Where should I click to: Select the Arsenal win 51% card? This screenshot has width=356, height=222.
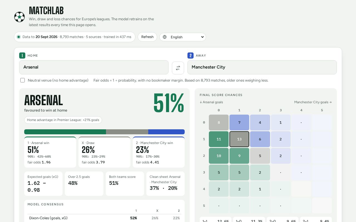50,152
